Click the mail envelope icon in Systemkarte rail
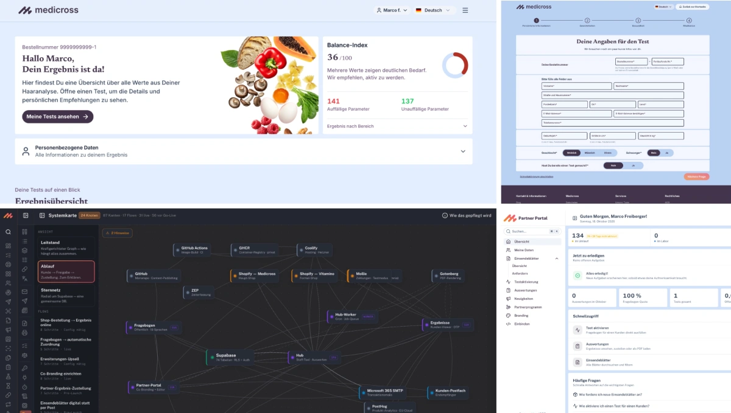The image size is (731, 413). tap(24, 291)
